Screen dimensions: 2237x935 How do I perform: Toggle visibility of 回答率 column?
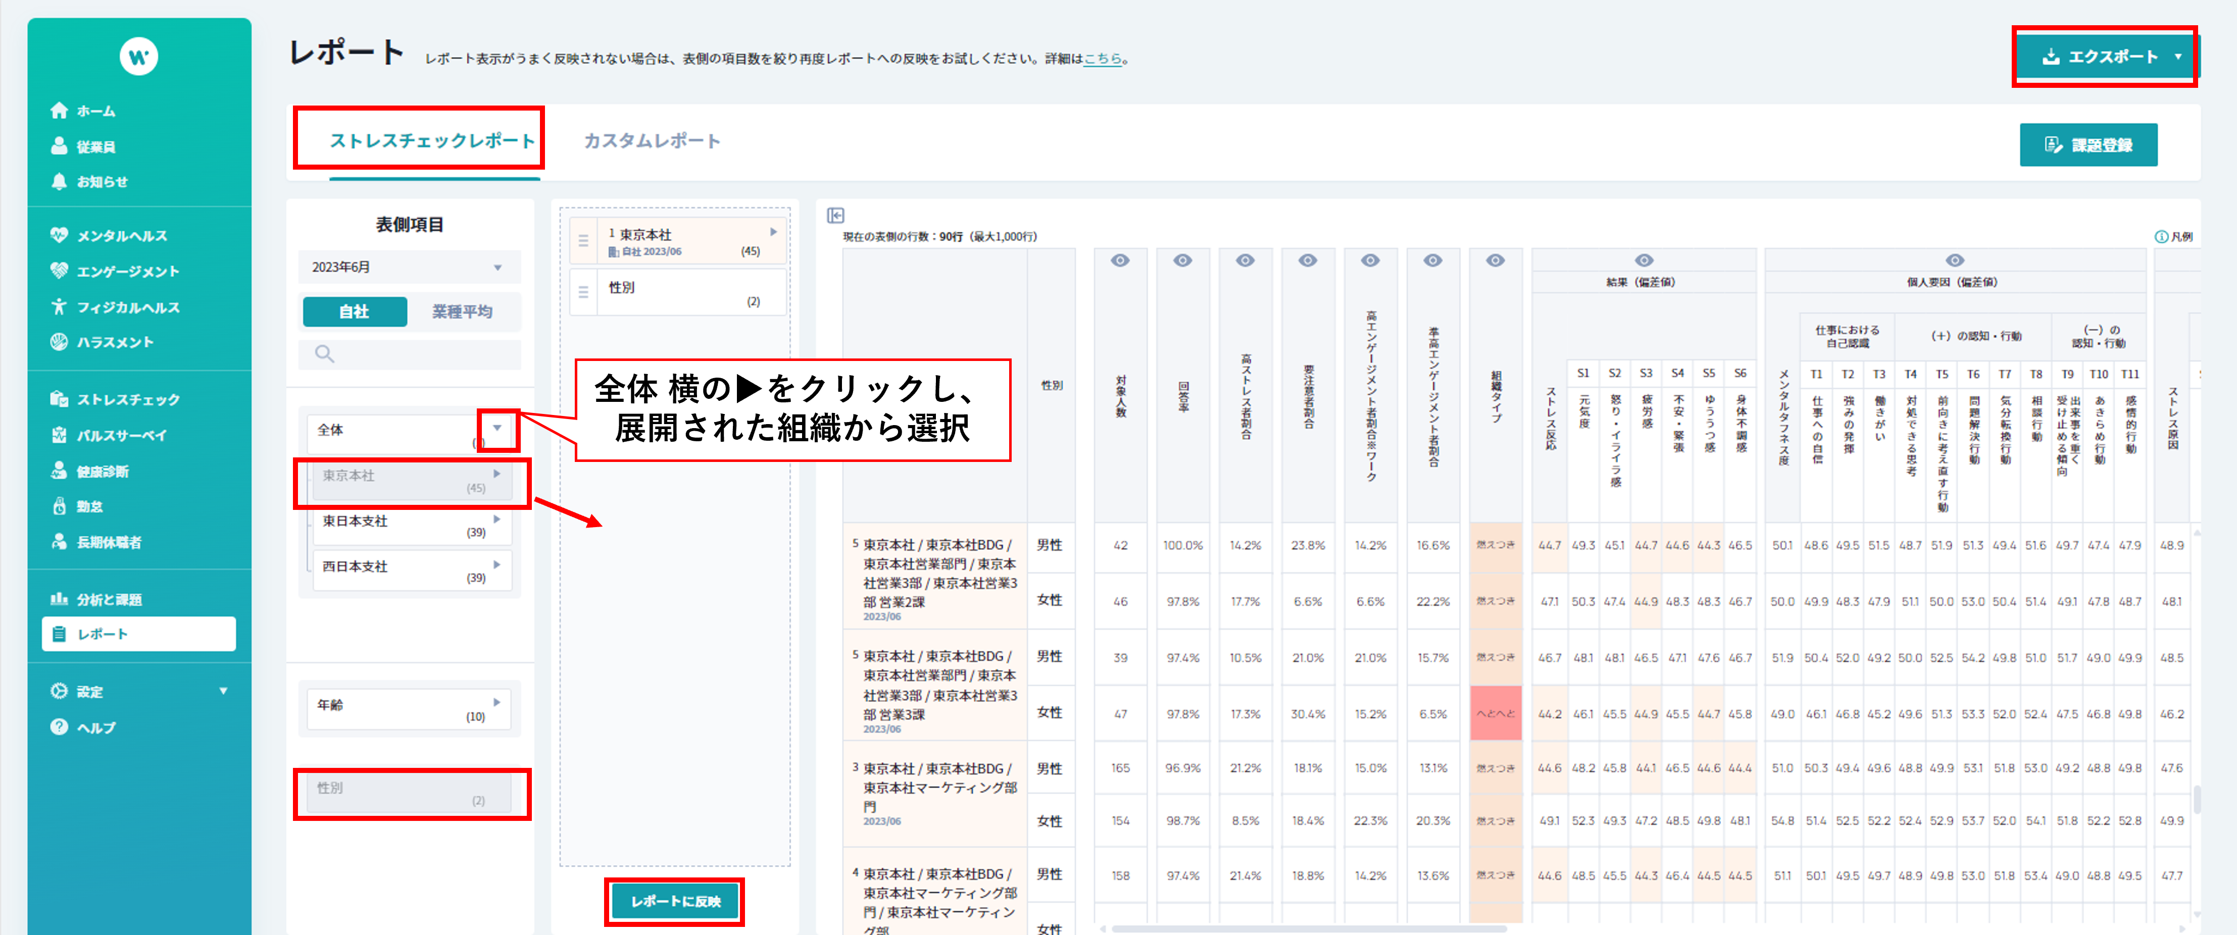(1183, 261)
